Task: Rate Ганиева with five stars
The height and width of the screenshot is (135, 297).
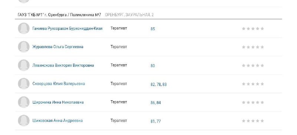Action: (262, 29)
